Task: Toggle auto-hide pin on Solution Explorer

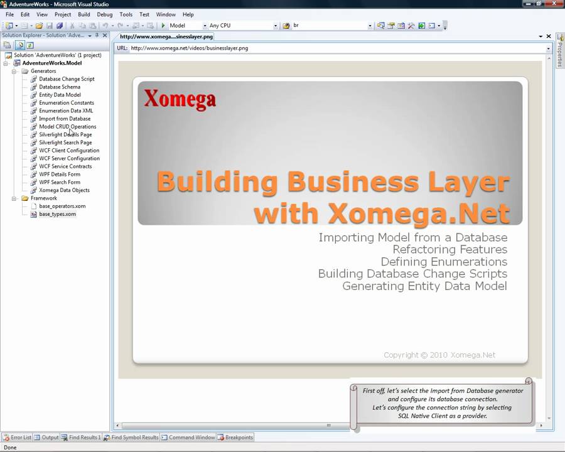Action: pyautogui.click(x=97, y=35)
